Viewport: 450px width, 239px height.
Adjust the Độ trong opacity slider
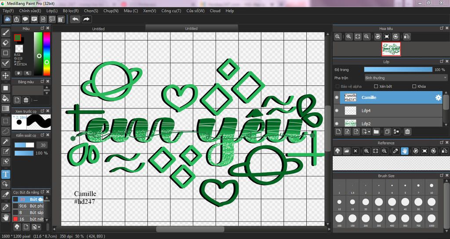398,70
